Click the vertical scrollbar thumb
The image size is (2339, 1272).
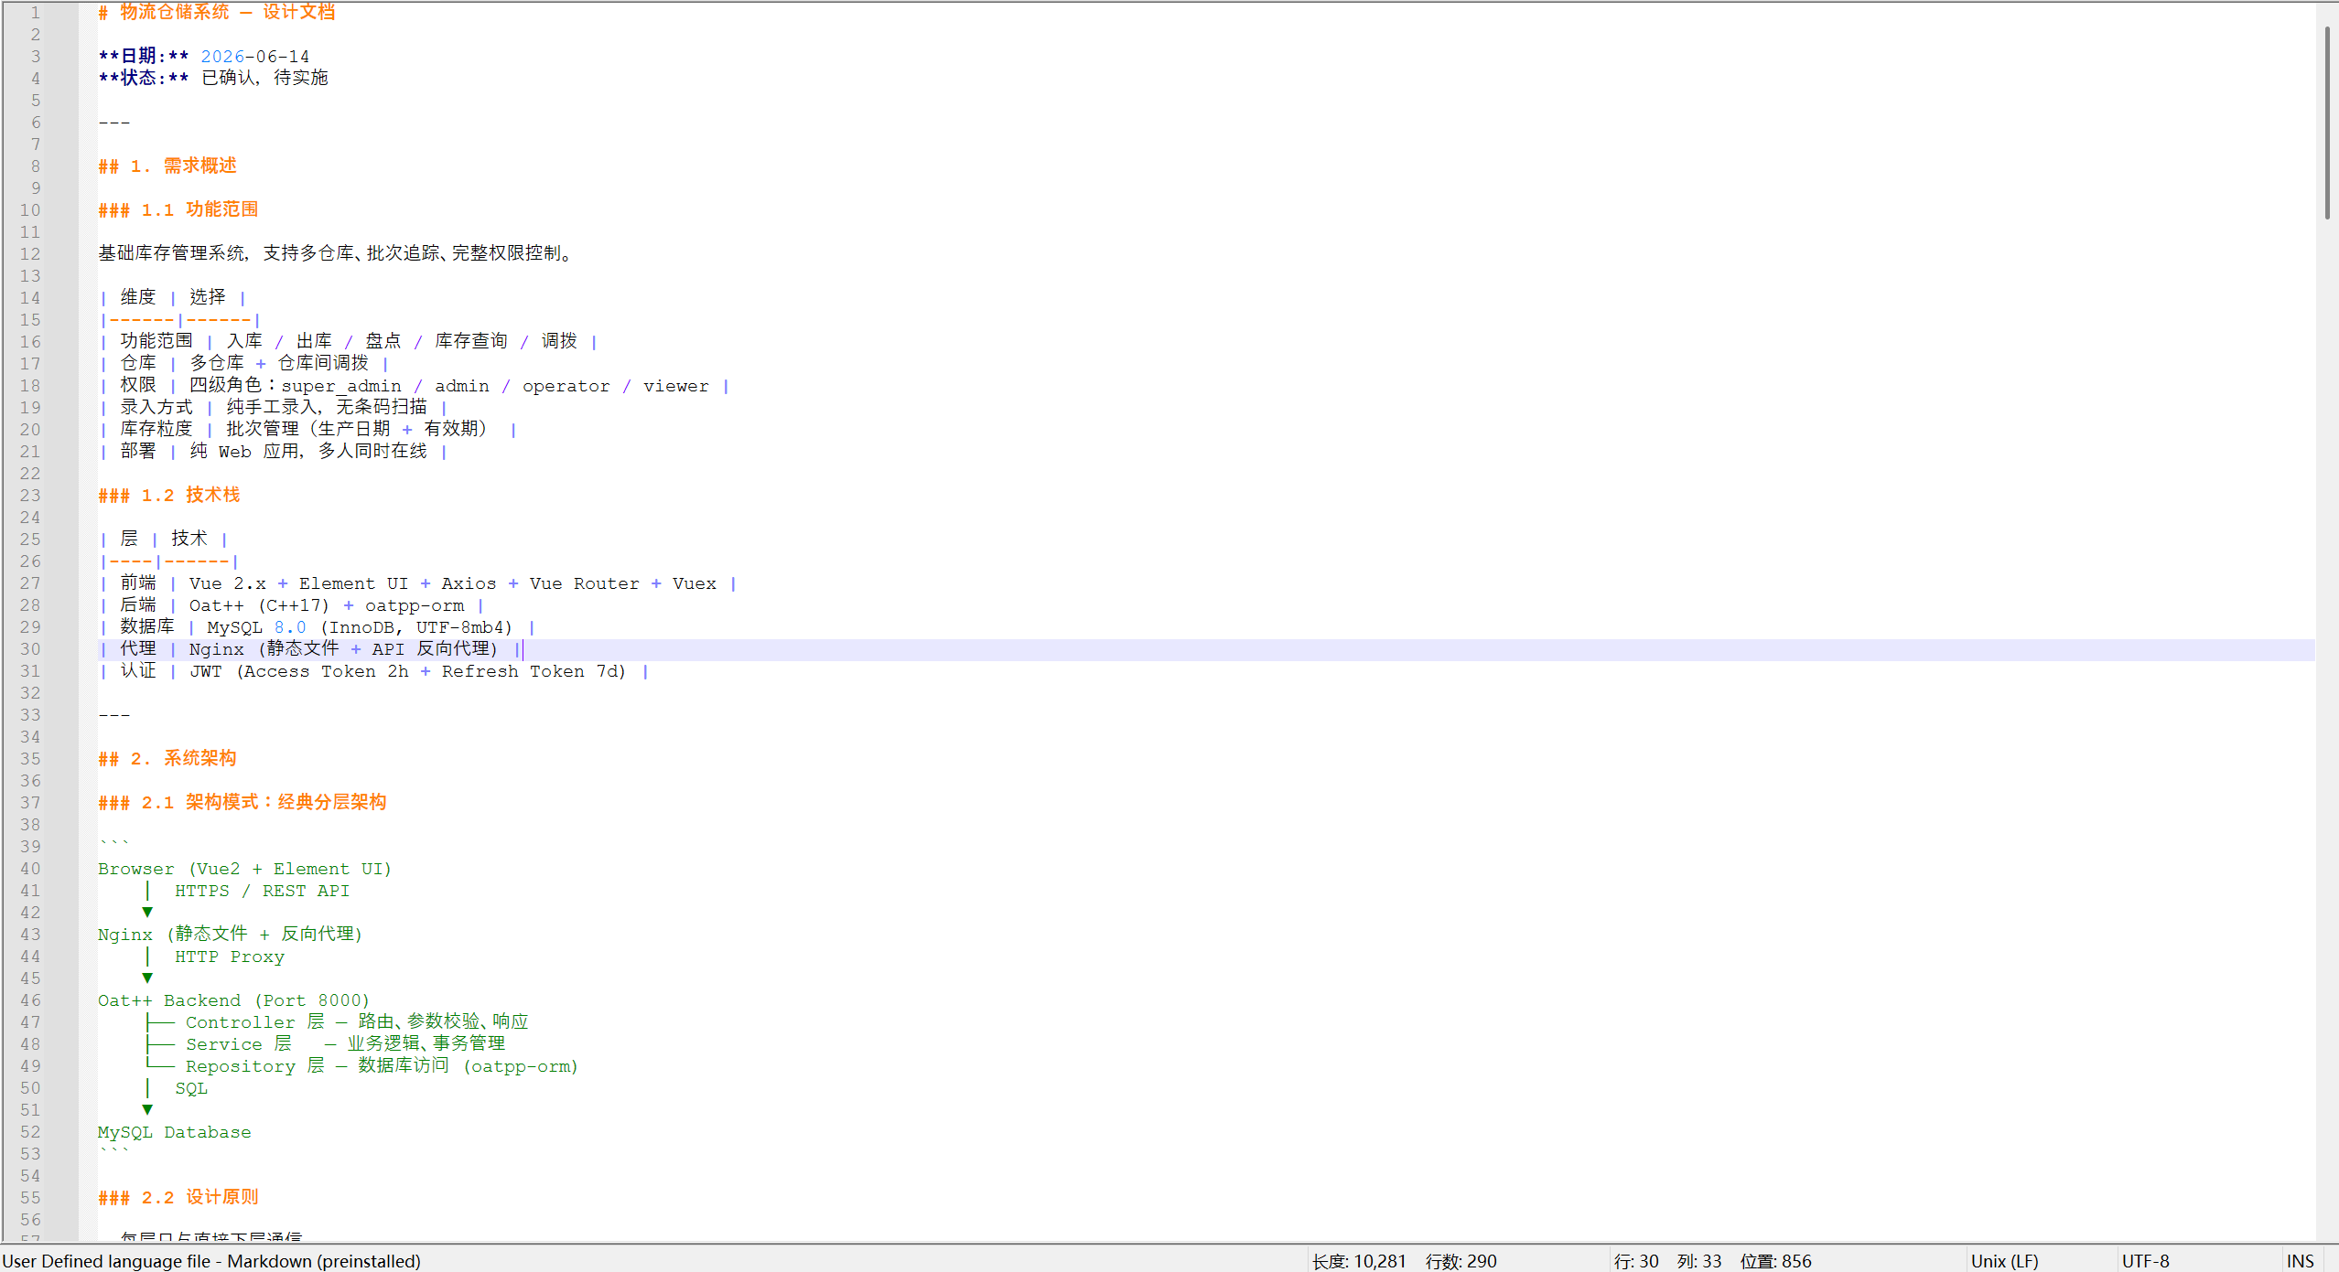[2326, 123]
